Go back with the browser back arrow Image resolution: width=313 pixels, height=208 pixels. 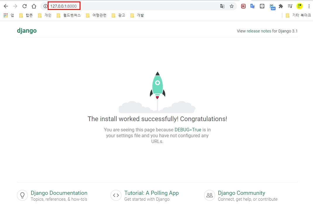click(6, 6)
